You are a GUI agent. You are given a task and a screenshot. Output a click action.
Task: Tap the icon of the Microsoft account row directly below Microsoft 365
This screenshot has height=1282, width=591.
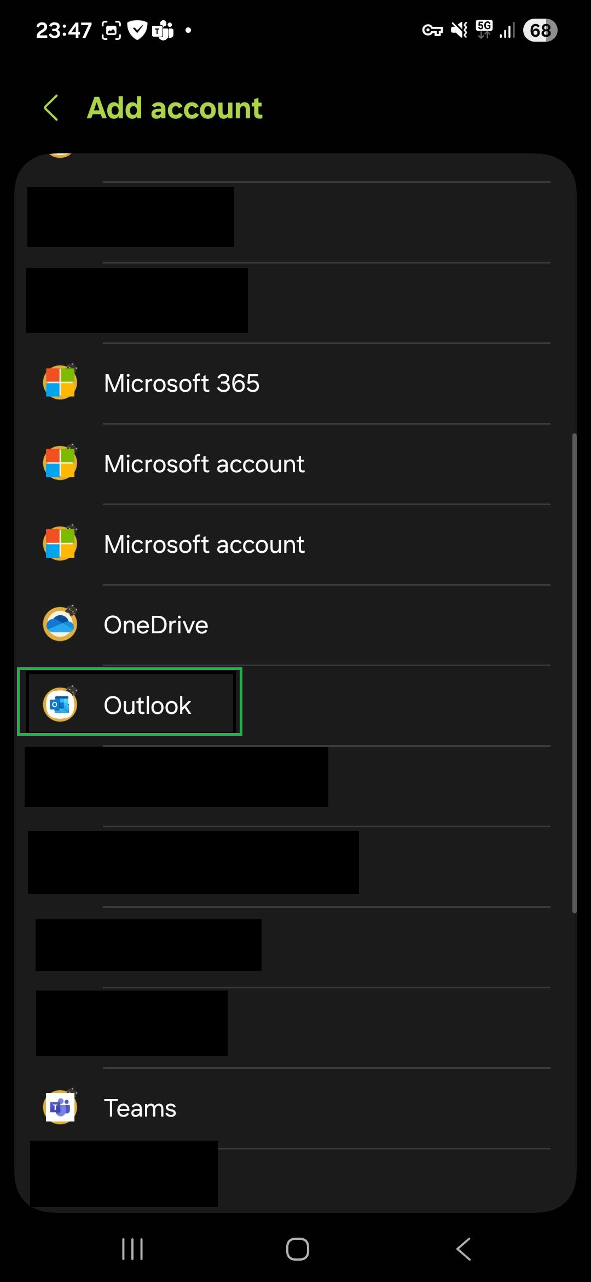[x=60, y=463]
